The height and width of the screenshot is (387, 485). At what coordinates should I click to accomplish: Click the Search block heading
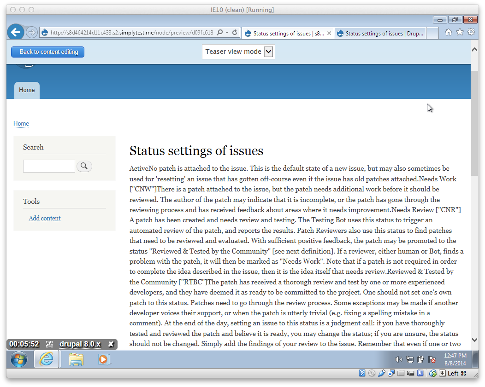(33, 147)
